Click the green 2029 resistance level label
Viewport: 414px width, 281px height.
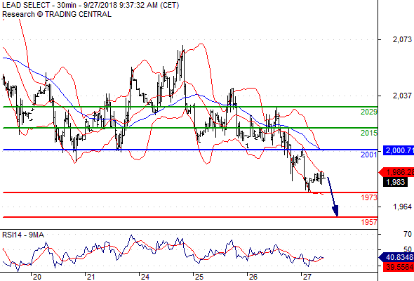(369, 112)
